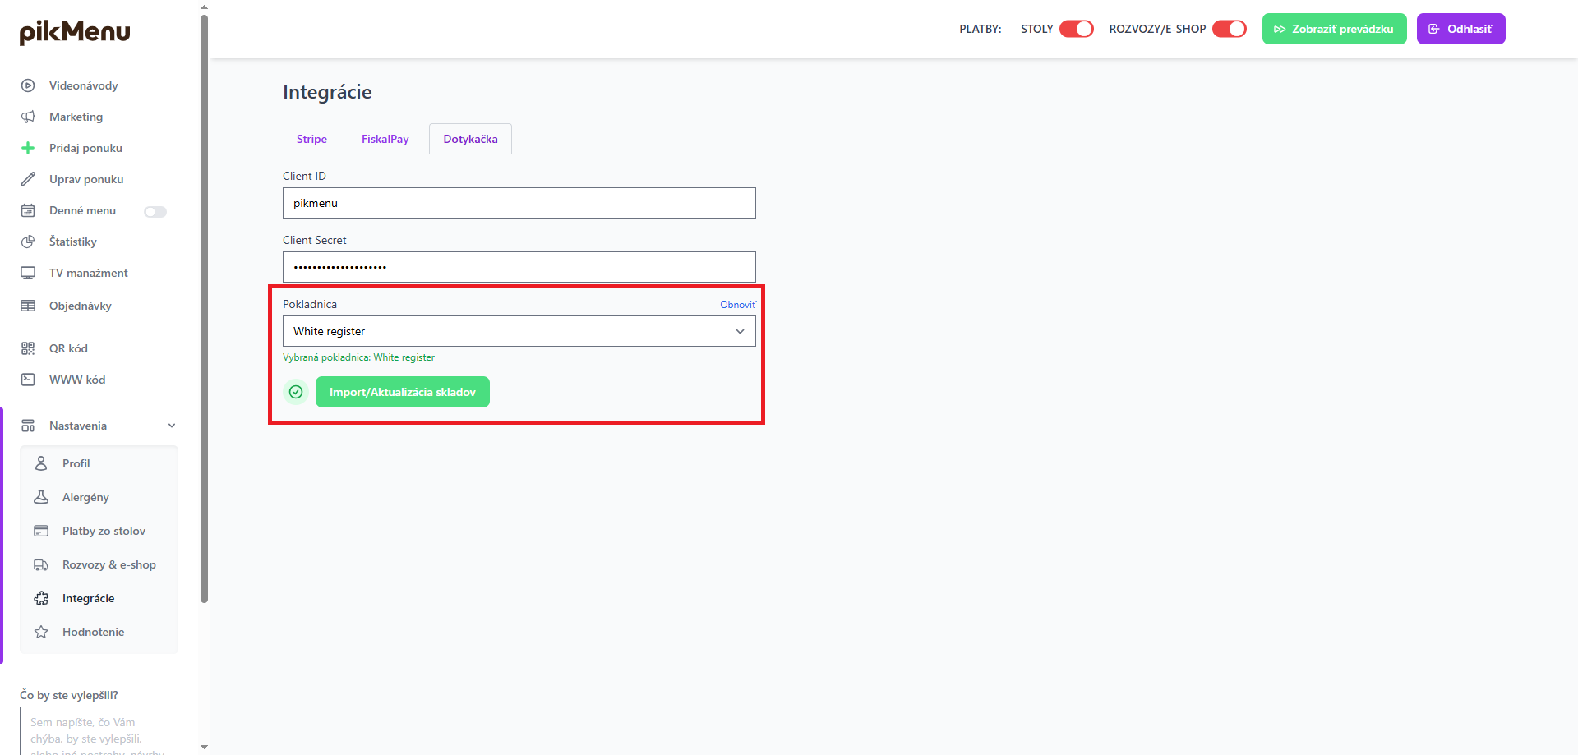1578x755 pixels.
Task: Toggle the STOLY payments switch
Action: point(1076,29)
